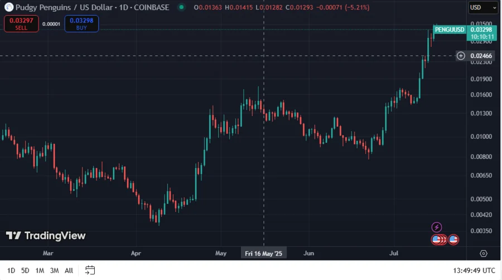The height and width of the screenshot is (280, 502).
Task: Click the green market status dot
Action: click(x=181, y=7)
